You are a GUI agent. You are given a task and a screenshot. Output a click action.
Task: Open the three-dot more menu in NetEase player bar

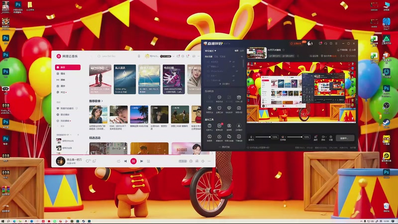pyautogui.click(x=209, y=161)
